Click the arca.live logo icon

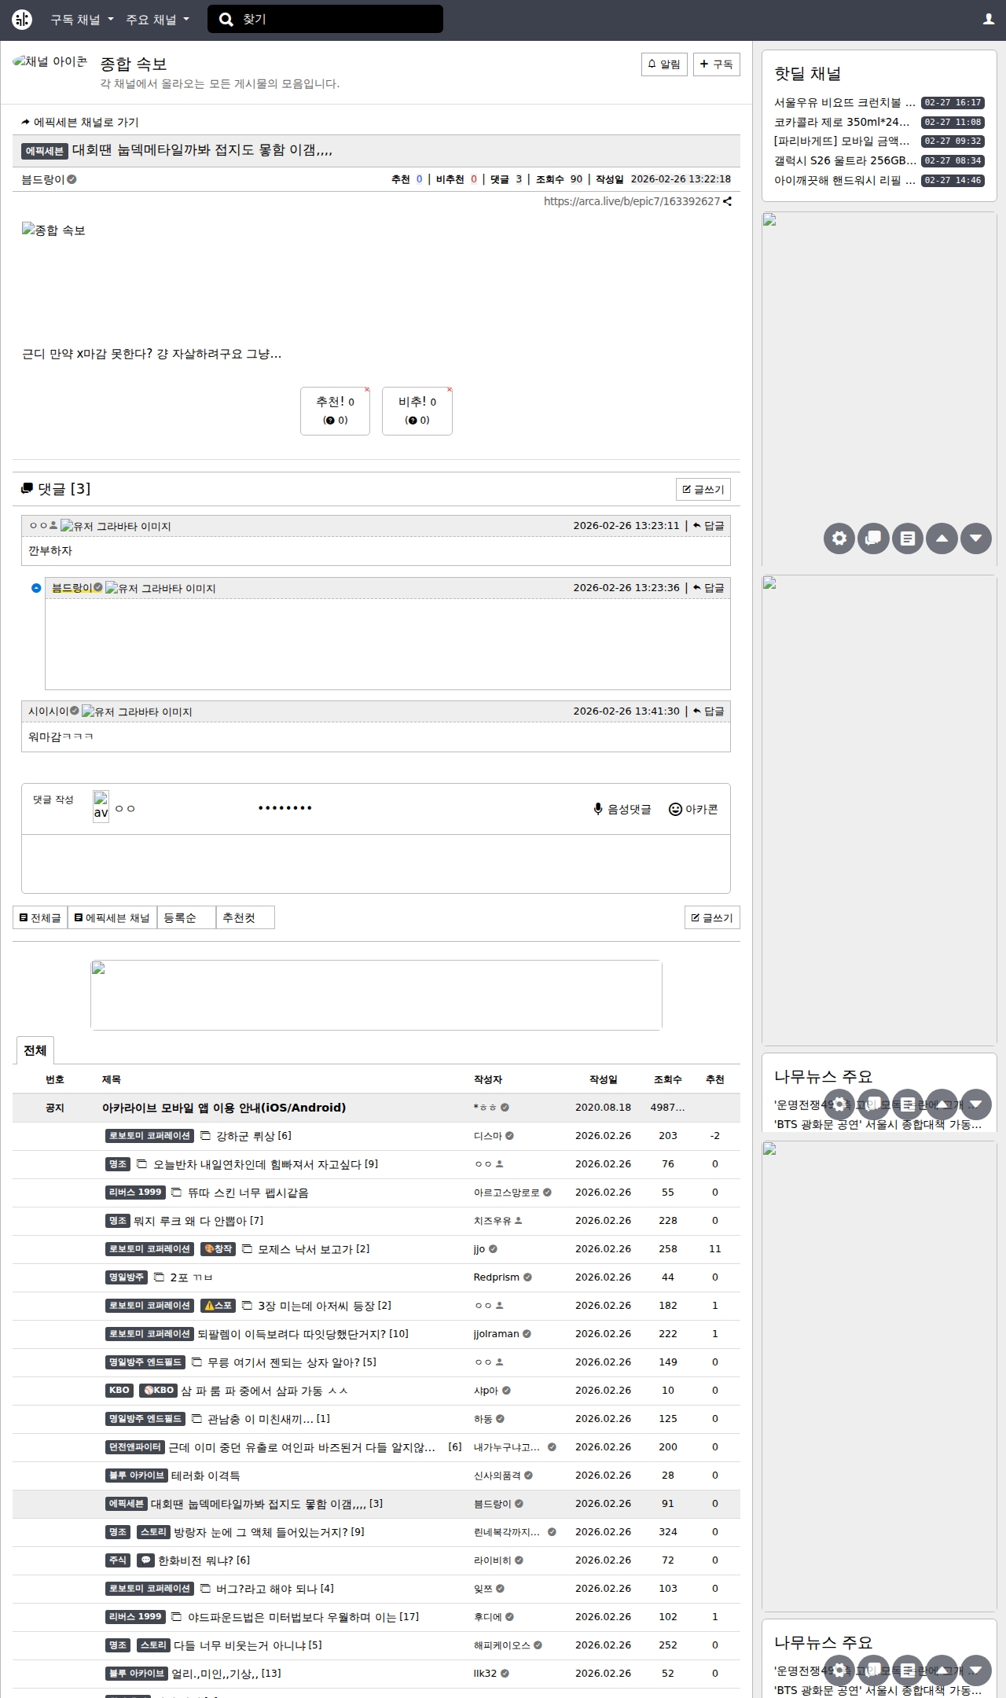(22, 20)
